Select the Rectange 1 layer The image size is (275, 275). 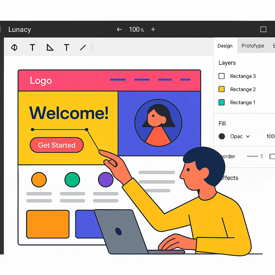243,102
